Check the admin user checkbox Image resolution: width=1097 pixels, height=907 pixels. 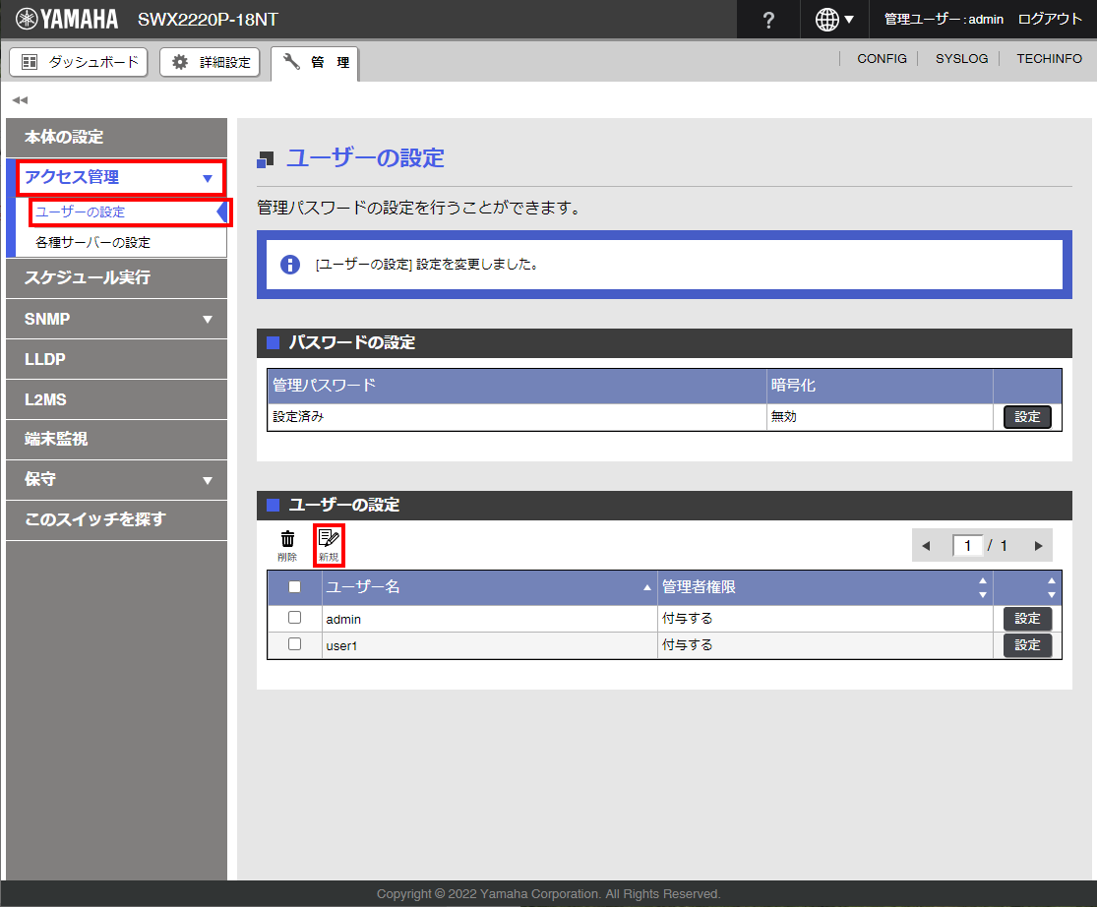click(294, 618)
